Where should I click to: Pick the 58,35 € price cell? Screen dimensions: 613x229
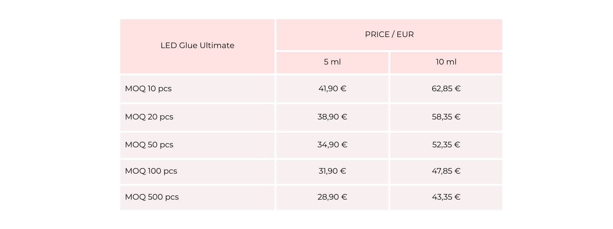click(446, 117)
